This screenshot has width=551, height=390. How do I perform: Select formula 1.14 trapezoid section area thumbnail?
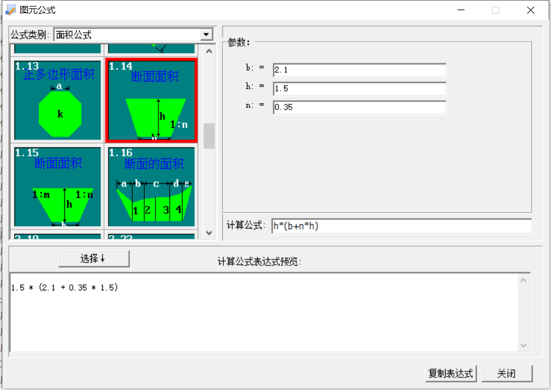coord(151,100)
